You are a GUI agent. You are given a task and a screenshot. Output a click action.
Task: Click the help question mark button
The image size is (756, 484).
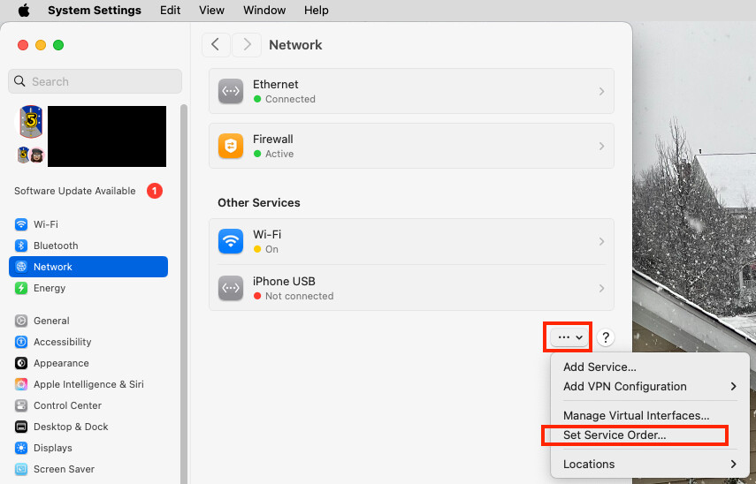pos(605,337)
